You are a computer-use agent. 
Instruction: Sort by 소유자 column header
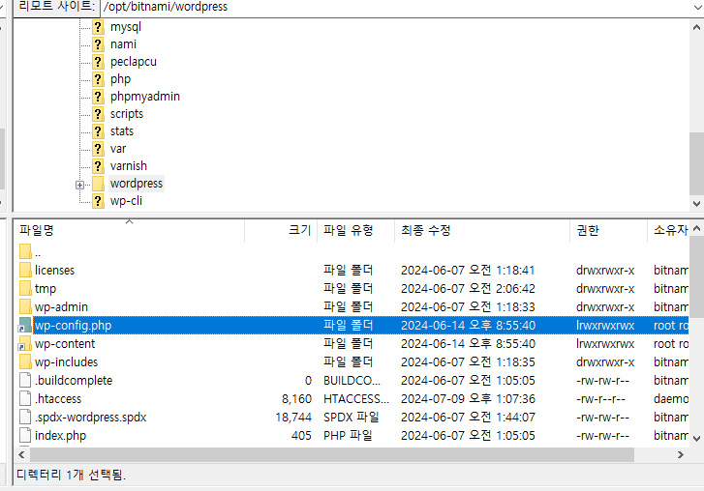(x=668, y=231)
